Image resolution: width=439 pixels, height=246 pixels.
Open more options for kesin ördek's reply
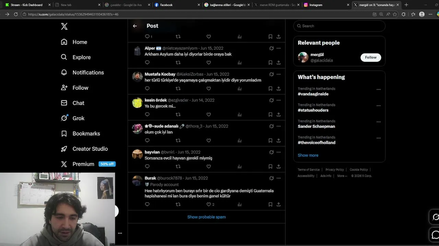[278, 100]
